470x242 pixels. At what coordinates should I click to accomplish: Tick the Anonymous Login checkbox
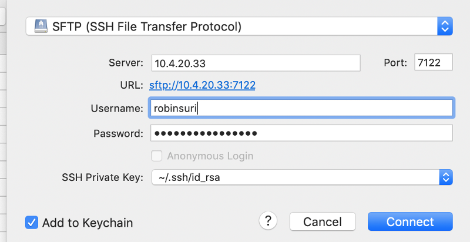pyautogui.click(x=156, y=156)
